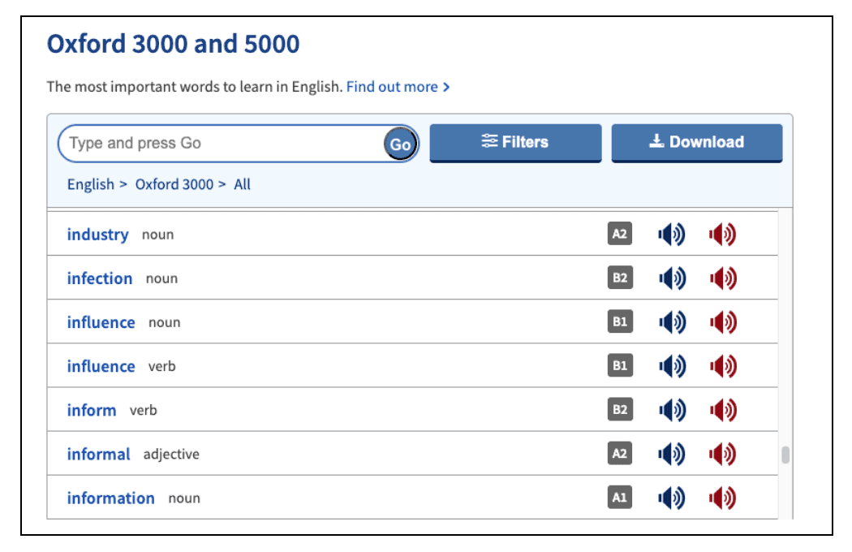Play the red audio icon for influence noun

[722, 322]
